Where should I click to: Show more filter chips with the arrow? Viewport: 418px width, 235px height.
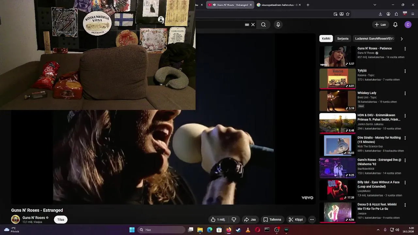401,39
